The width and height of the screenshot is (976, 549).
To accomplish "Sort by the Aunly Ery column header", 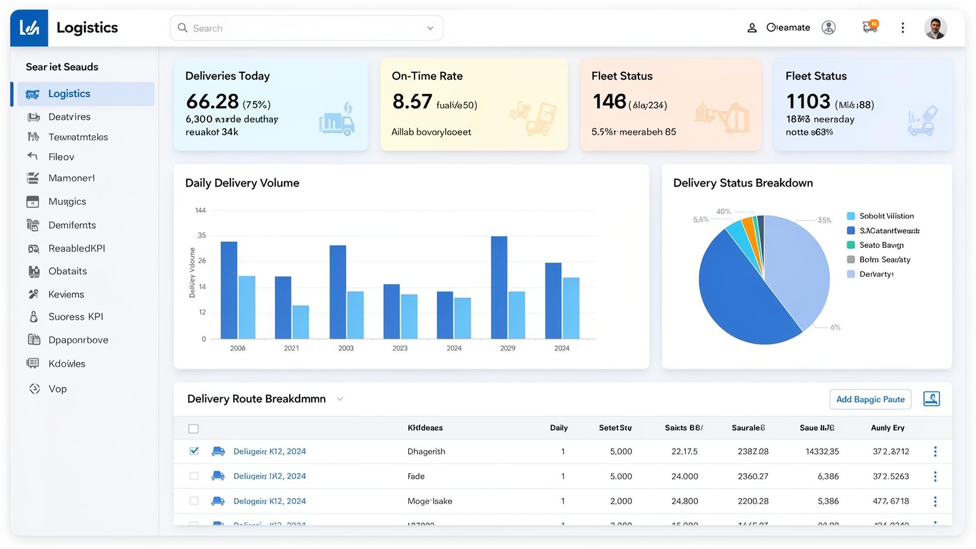I will pos(888,428).
